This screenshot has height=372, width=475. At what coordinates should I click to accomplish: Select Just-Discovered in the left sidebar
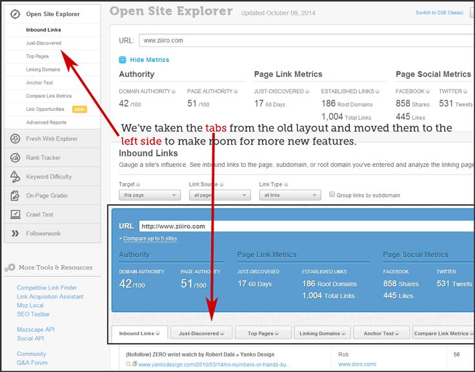[x=44, y=43]
